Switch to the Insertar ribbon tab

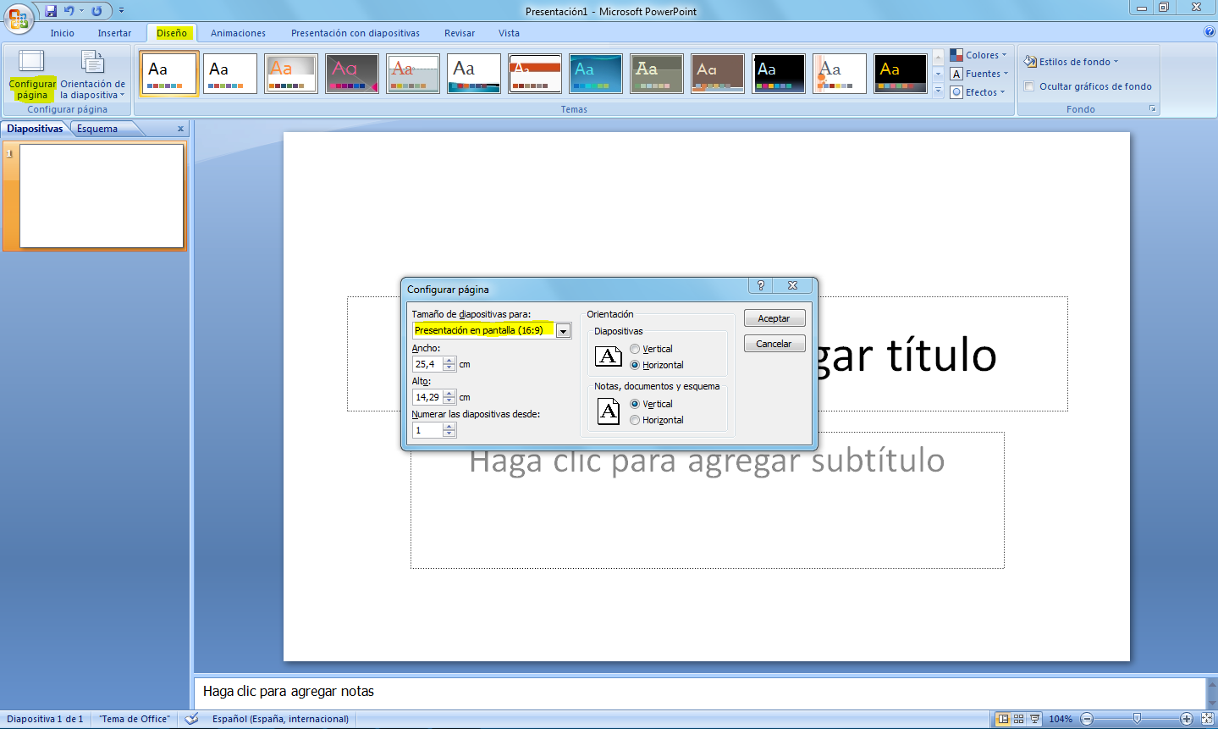(x=114, y=33)
